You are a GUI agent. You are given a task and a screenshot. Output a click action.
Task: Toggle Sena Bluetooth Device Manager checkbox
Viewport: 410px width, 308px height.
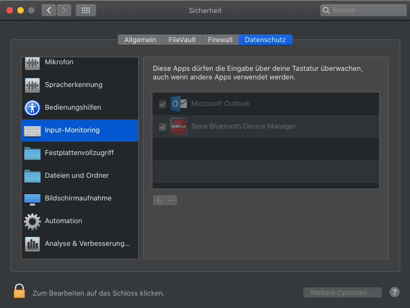(163, 126)
